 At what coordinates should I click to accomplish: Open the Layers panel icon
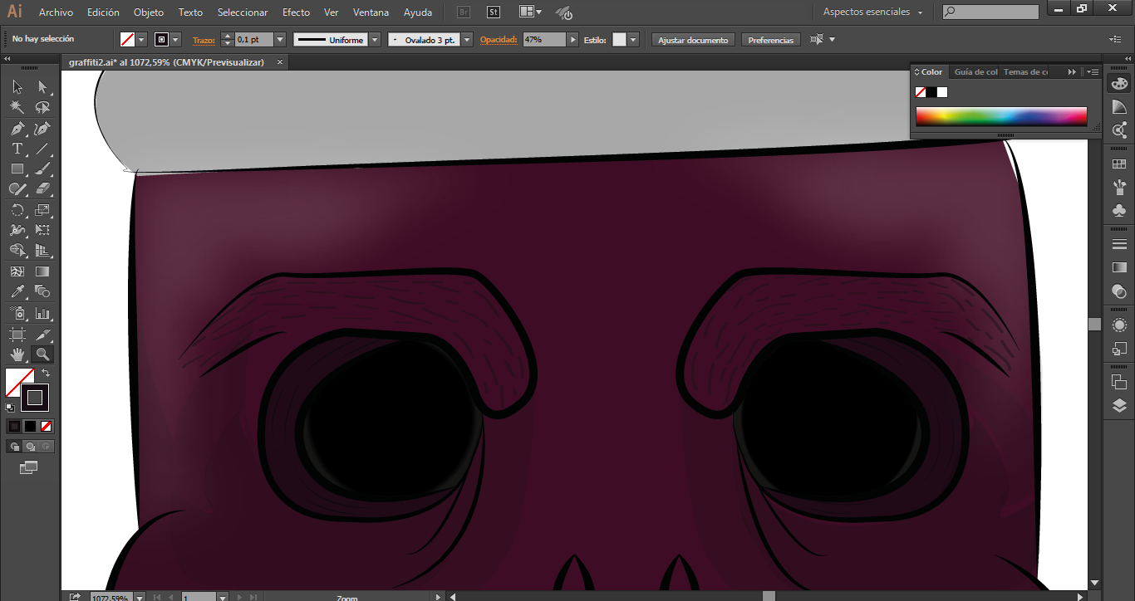pos(1119,406)
